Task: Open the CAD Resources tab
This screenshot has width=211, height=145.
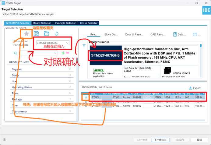Action: pos(158,34)
